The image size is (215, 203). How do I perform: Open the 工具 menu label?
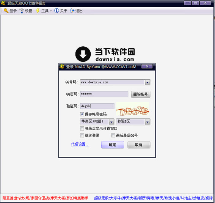coord(45,11)
